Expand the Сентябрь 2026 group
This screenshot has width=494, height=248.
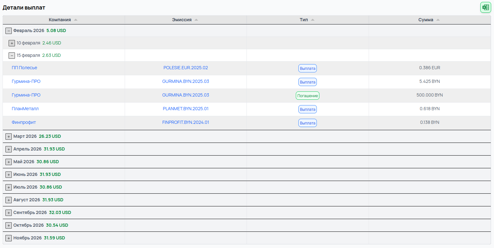click(x=8, y=212)
